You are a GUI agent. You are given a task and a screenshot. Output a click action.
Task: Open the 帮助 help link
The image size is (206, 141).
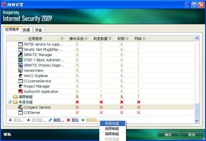(7, 135)
